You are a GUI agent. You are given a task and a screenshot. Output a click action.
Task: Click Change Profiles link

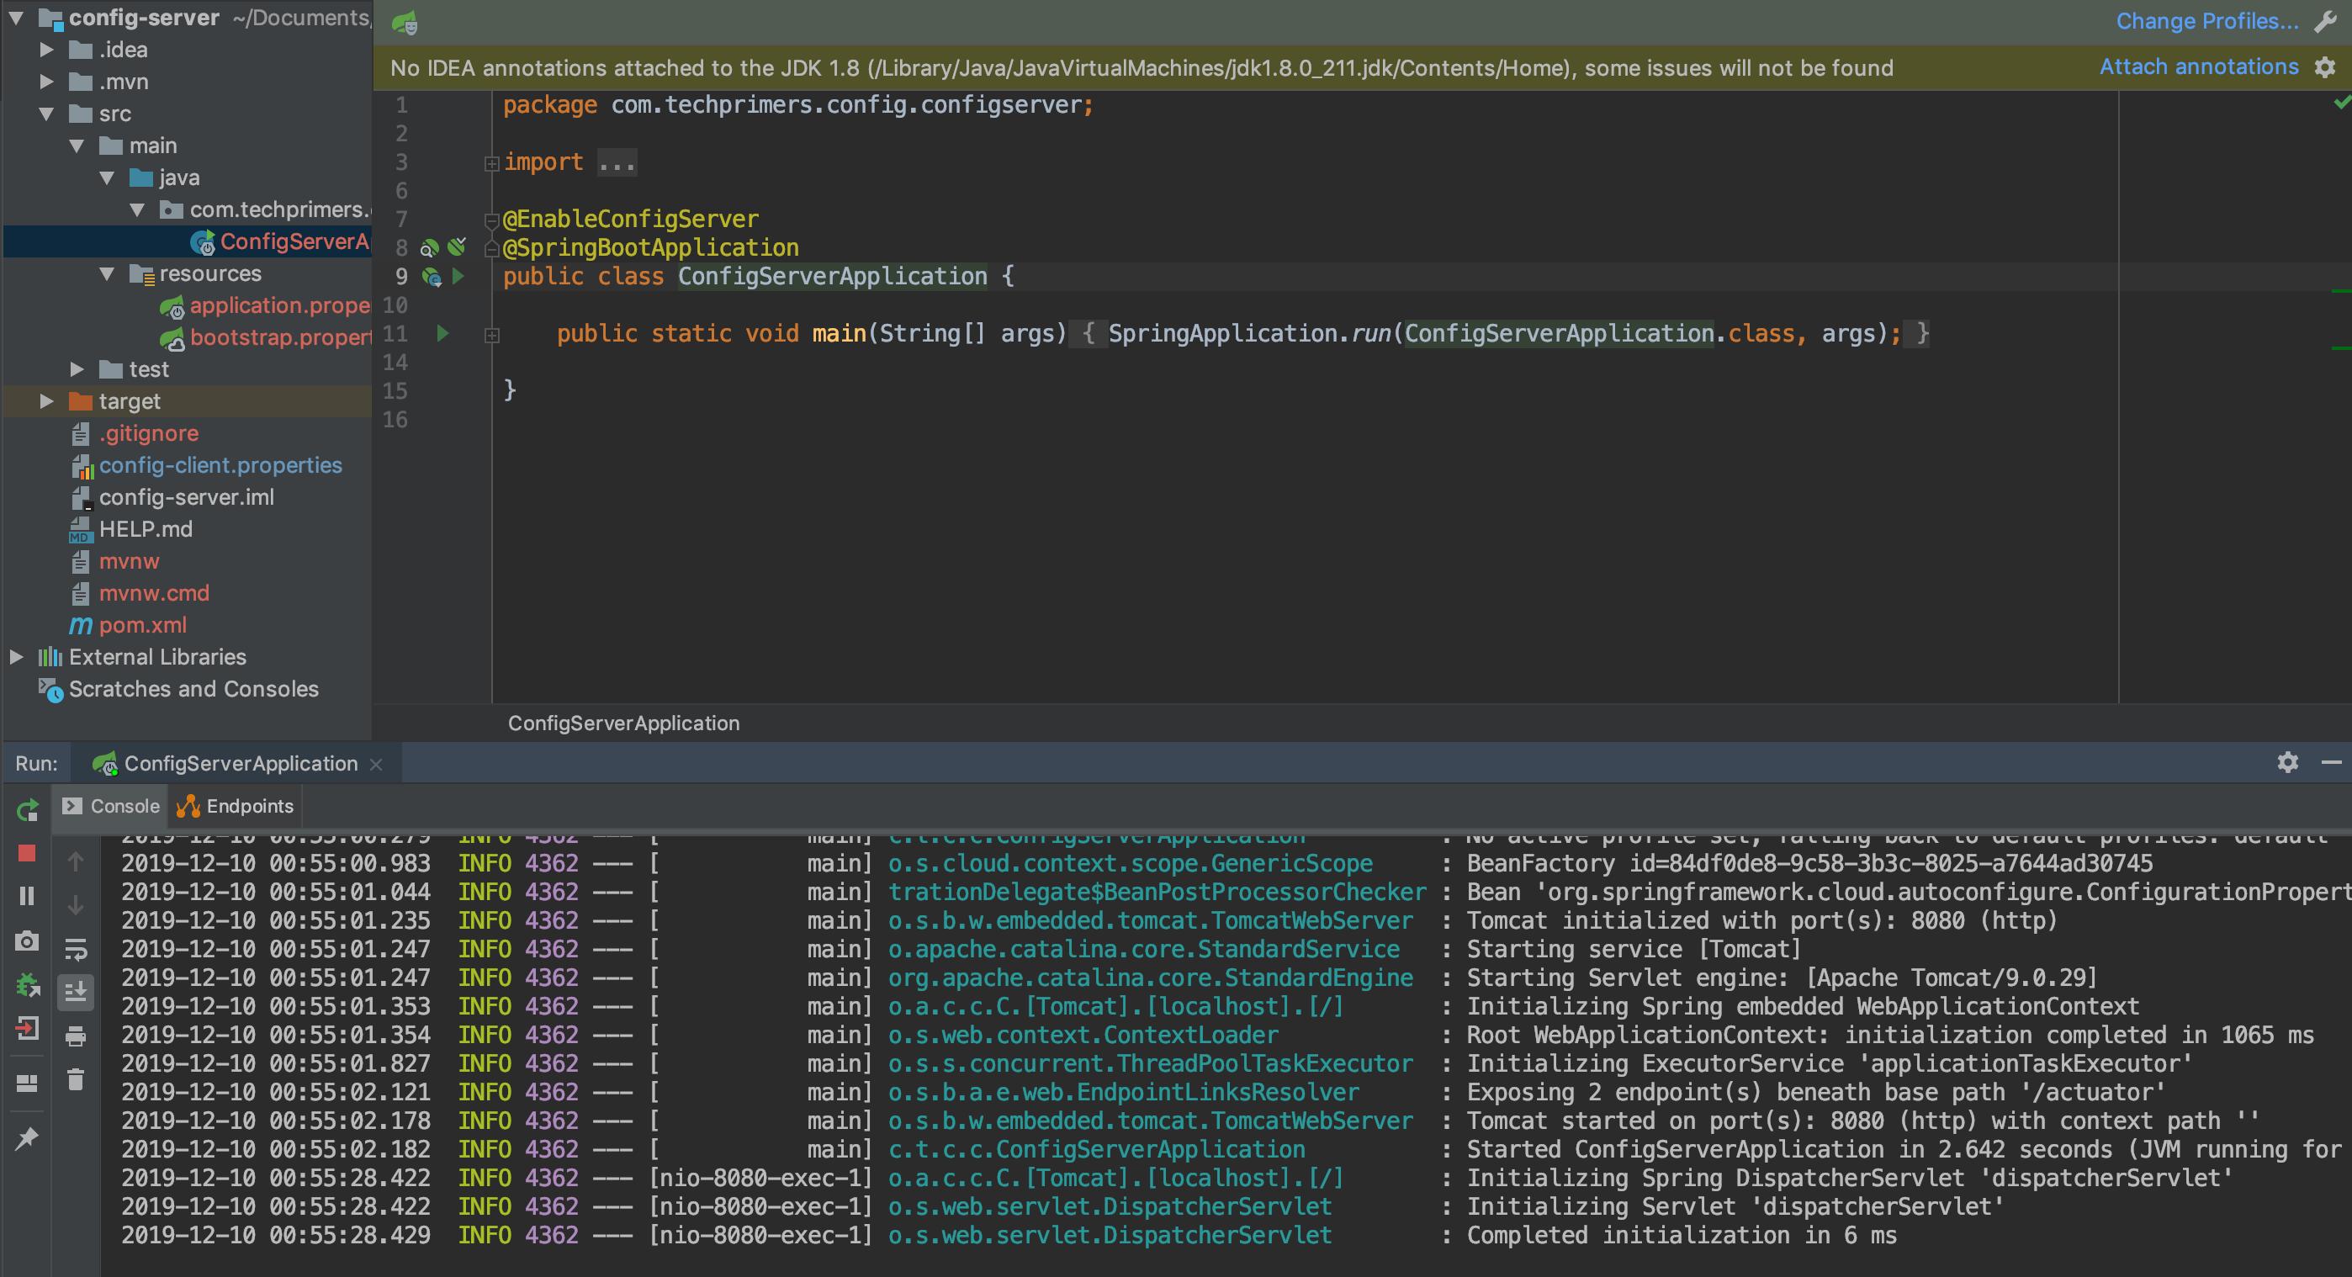pos(2206,21)
